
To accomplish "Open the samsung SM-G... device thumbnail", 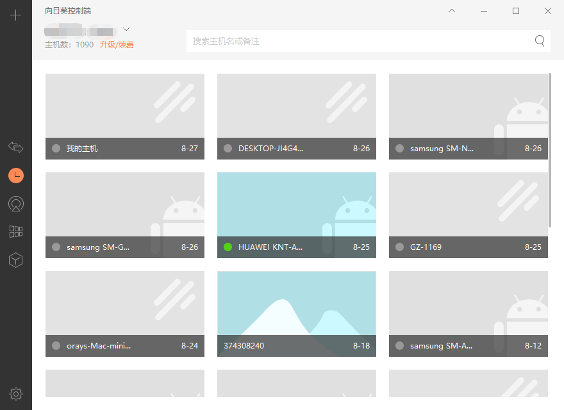I will [x=125, y=215].
